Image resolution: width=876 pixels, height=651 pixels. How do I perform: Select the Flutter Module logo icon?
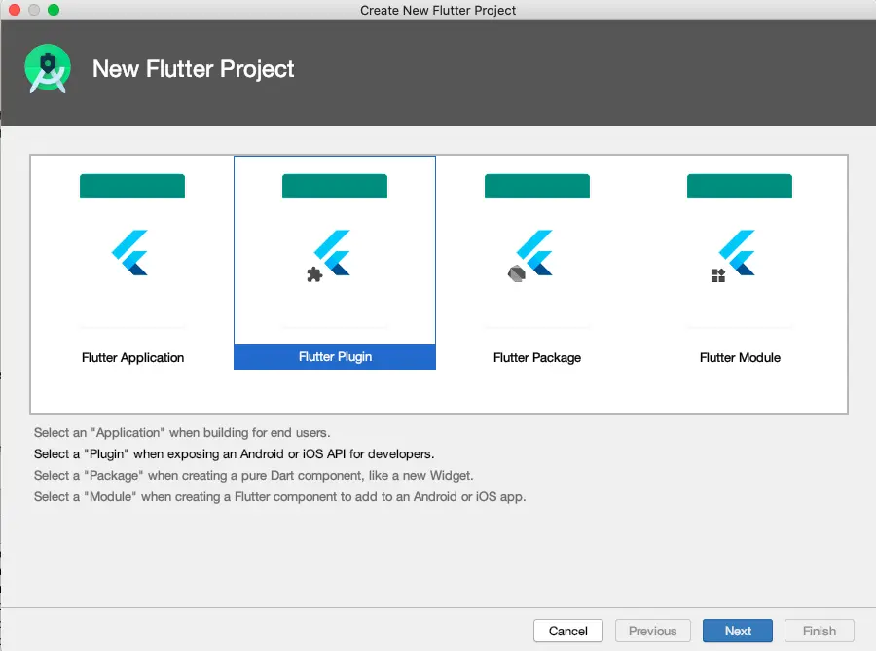[733, 255]
